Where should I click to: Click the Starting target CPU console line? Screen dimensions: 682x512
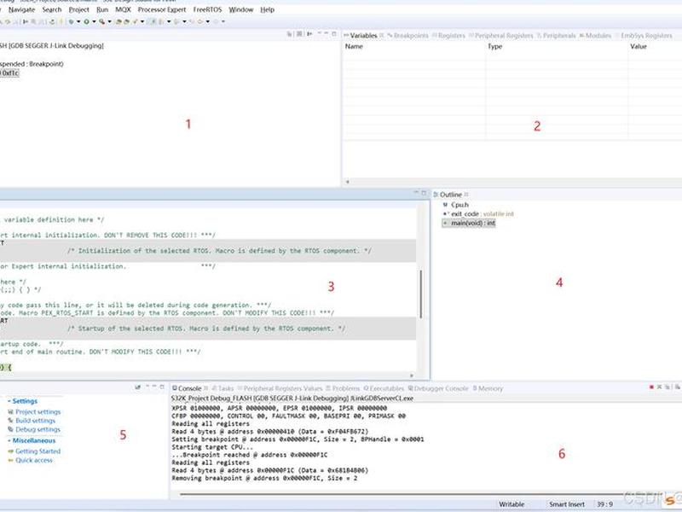pyautogui.click(x=211, y=446)
